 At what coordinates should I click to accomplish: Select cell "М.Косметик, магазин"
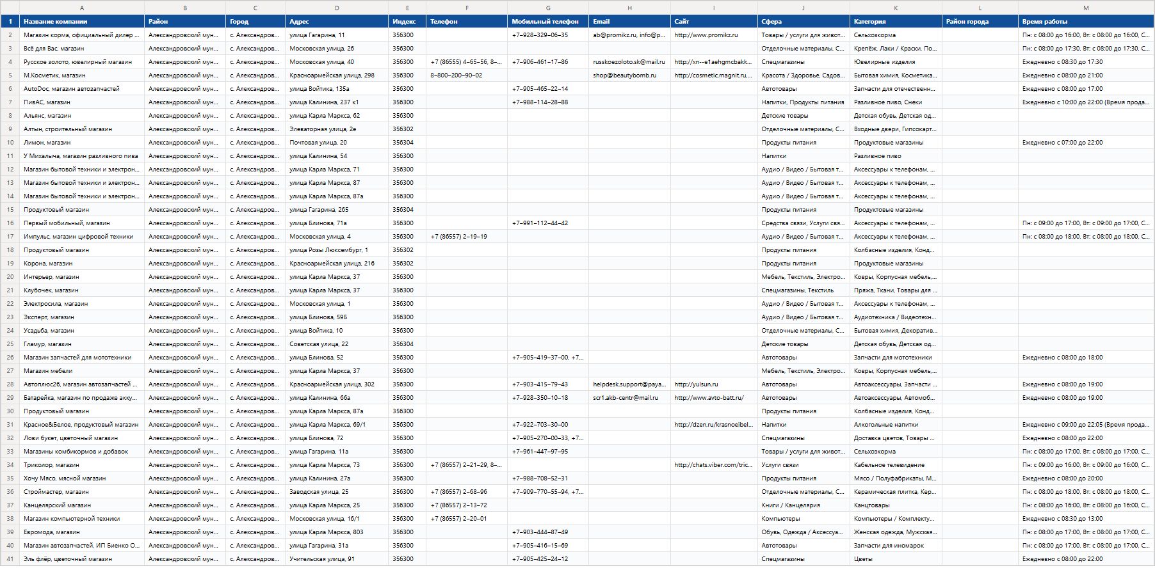82,75
